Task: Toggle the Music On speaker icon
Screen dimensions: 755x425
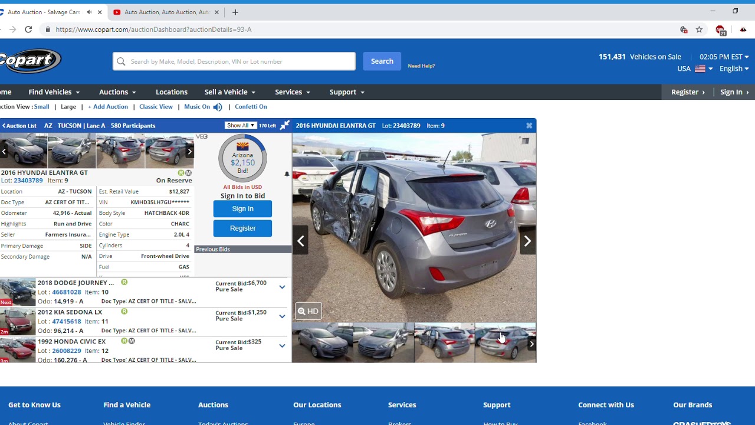Action: [x=218, y=107]
